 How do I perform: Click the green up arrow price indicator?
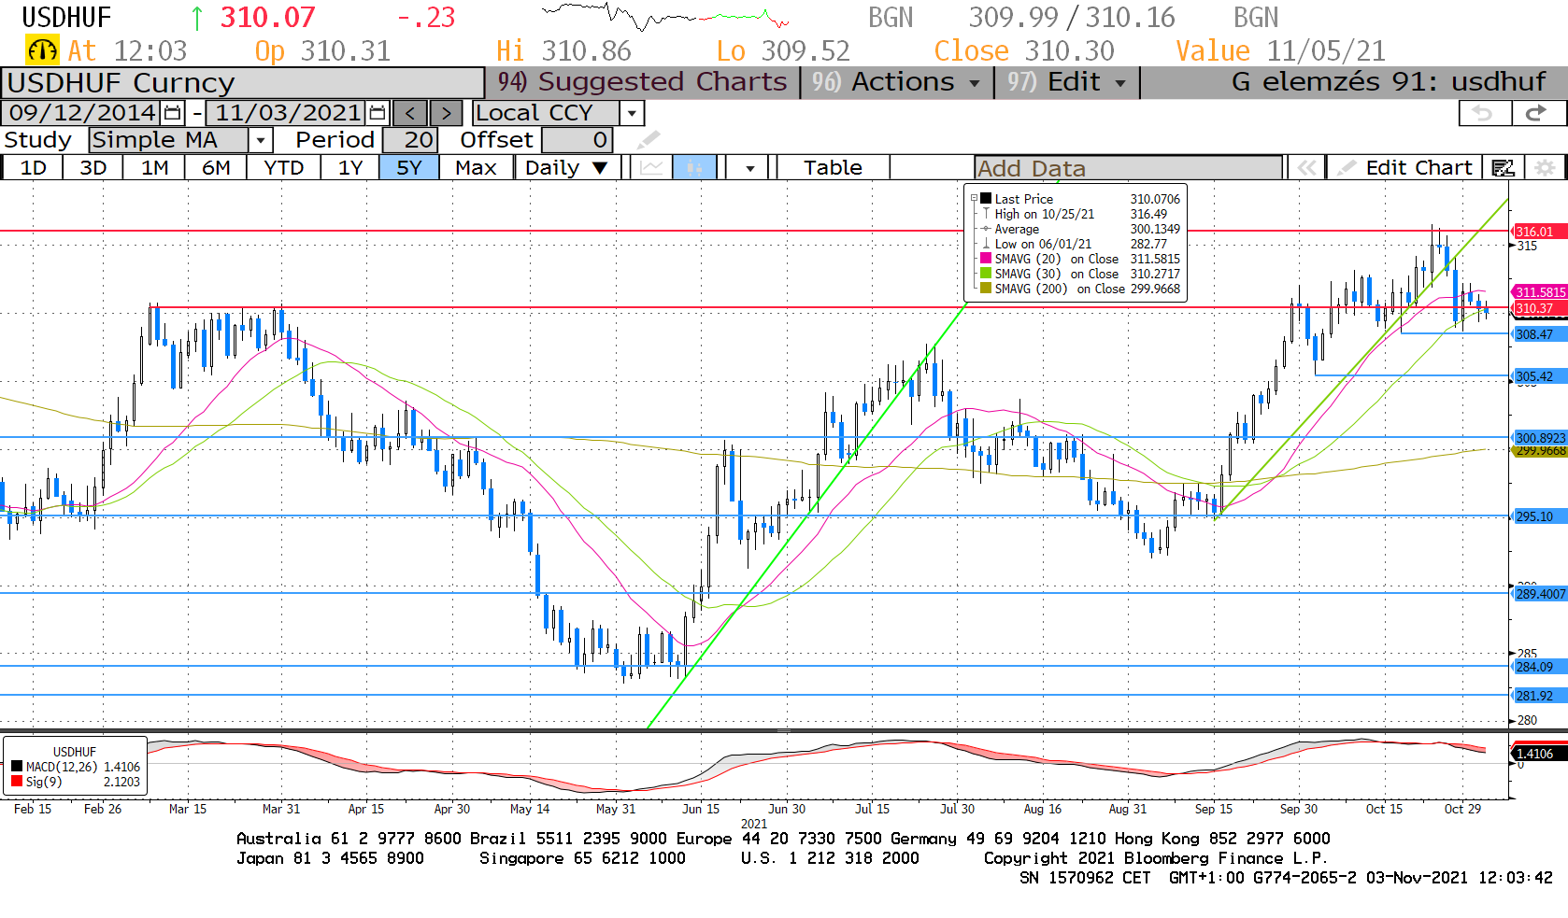click(x=196, y=18)
